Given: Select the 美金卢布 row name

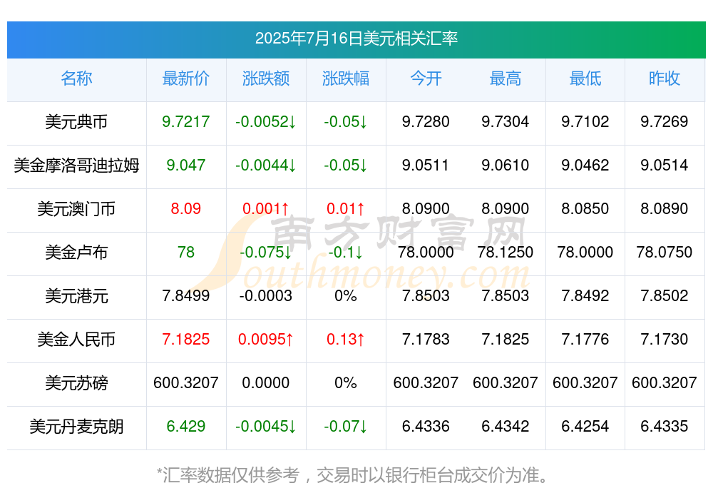Looking at the screenshot, I should pyautogui.click(x=76, y=252).
